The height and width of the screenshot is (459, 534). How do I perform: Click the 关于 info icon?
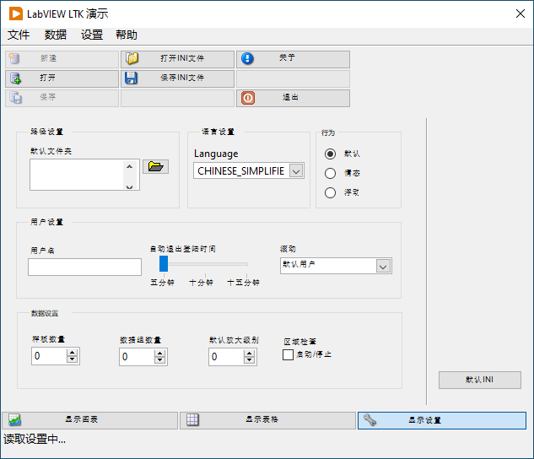click(247, 58)
